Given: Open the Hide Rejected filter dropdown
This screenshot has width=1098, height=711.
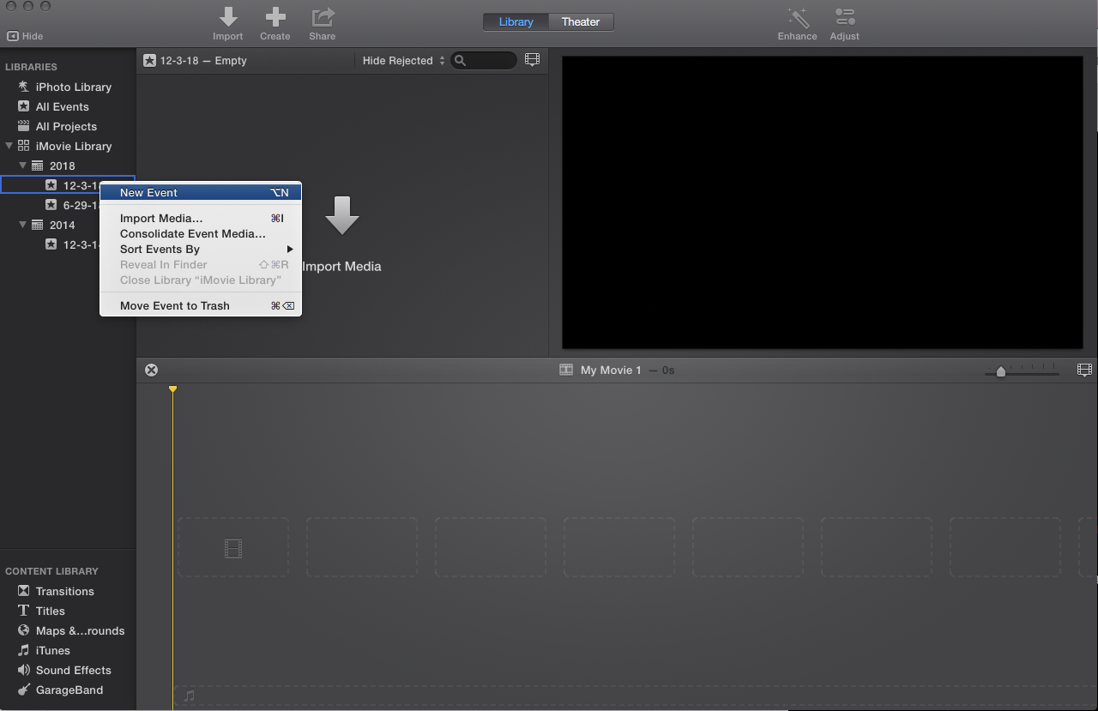Looking at the screenshot, I should [403, 60].
